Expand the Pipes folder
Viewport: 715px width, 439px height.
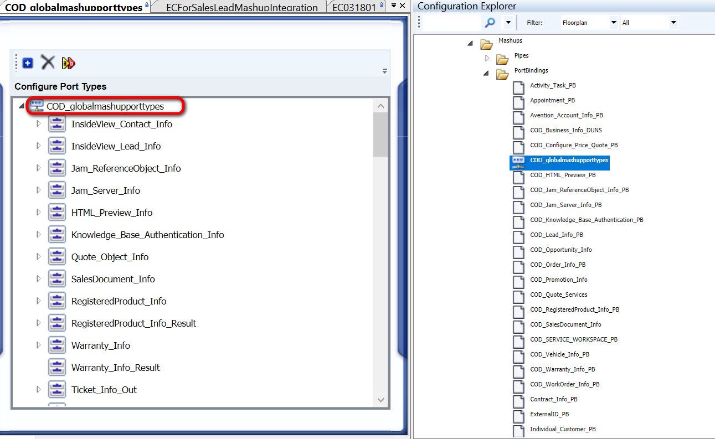pyautogui.click(x=487, y=58)
